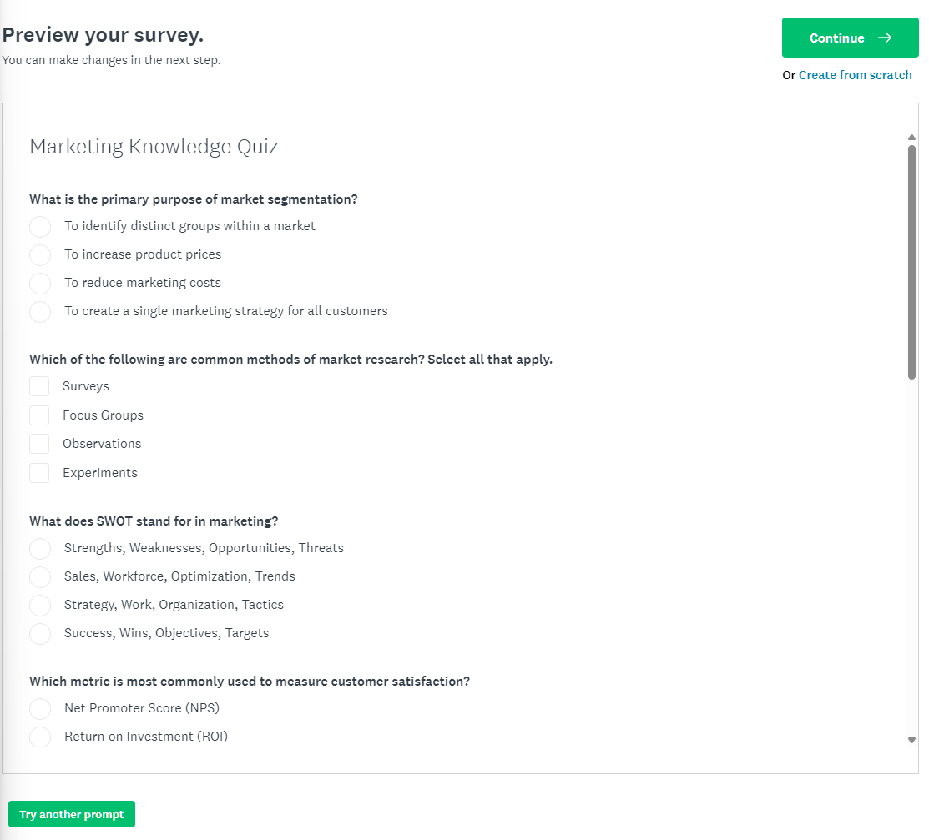Select "Strengths, Weaknesses, Opportunities, Threats"
Image resolution: width=929 pixels, height=840 pixels.
click(40, 548)
